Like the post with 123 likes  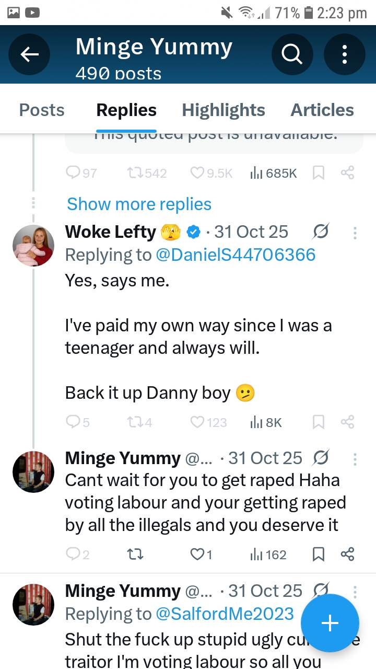(208, 422)
